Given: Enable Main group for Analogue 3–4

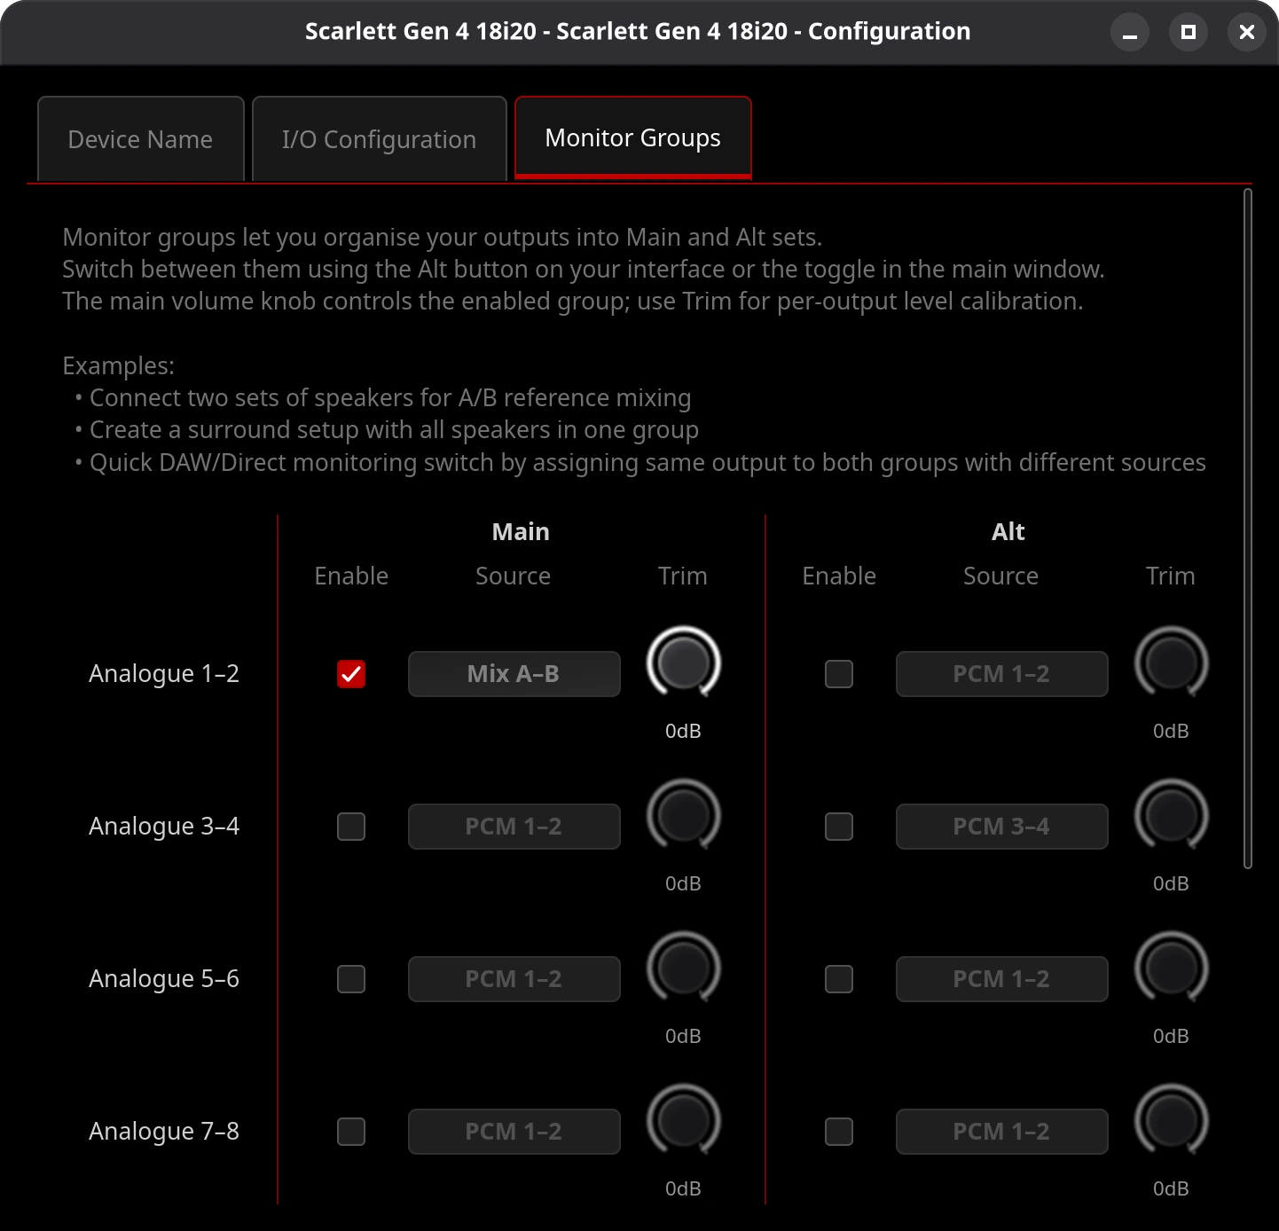Looking at the screenshot, I should click(351, 827).
